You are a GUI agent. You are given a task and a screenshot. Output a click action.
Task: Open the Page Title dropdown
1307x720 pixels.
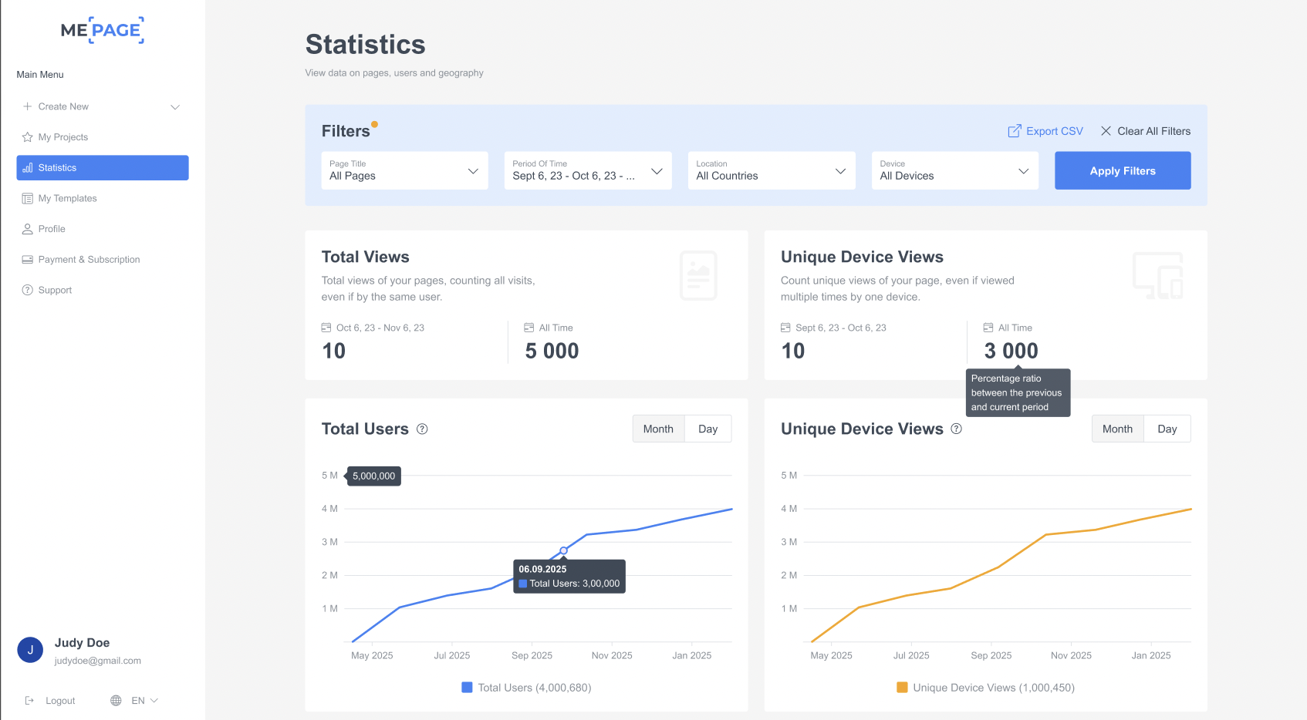(x=404, y=170)
